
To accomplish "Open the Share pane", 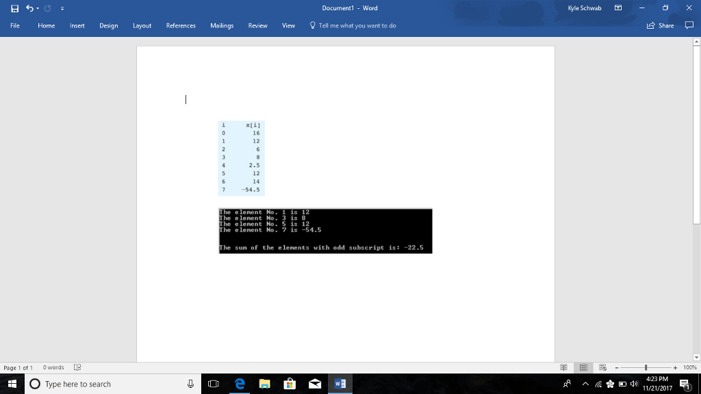I will coord(659,25).
